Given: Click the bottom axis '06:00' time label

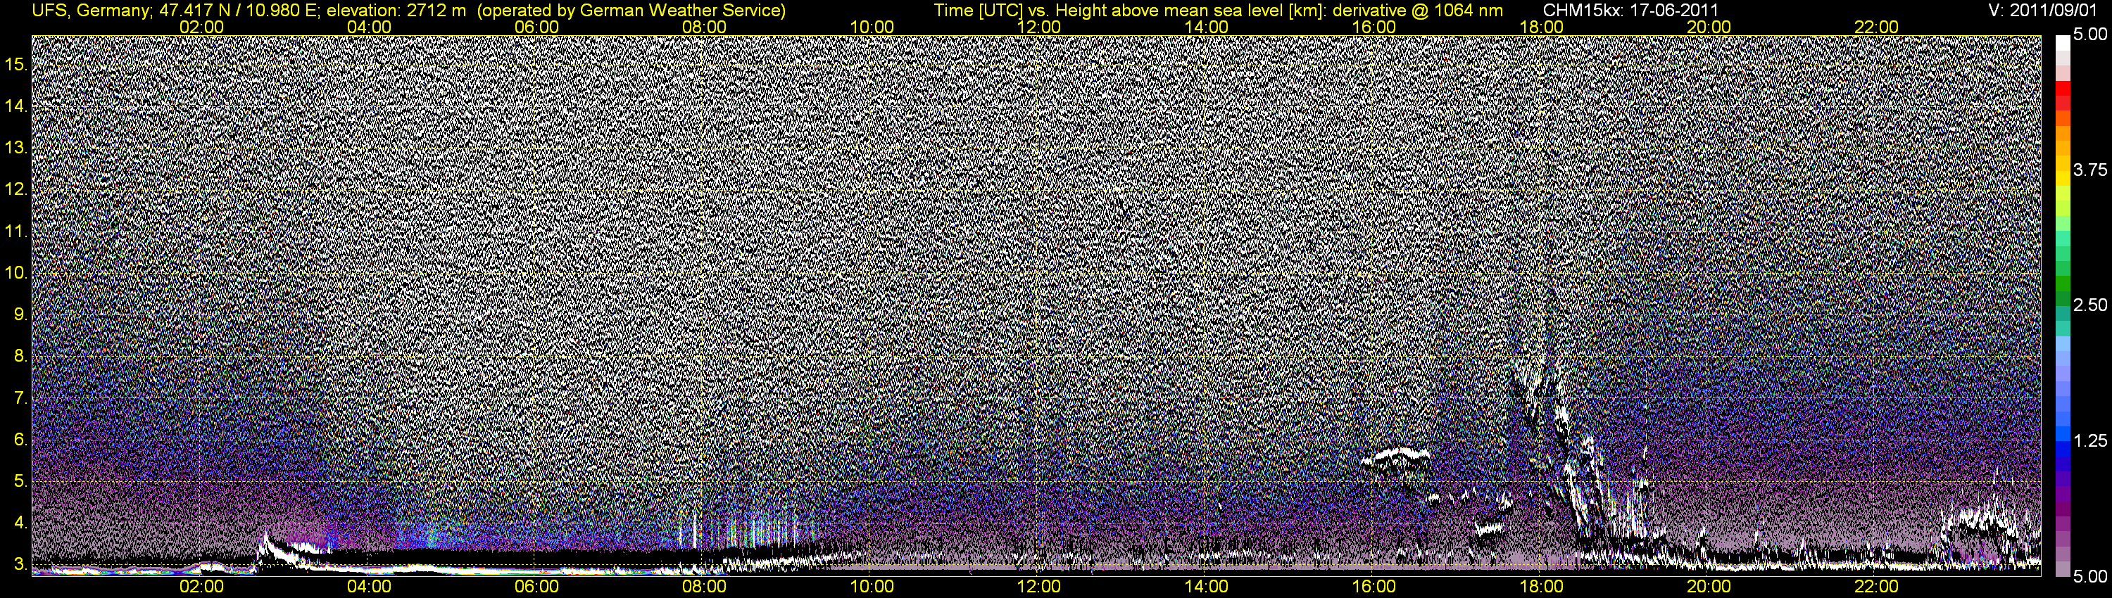Looking at the screenshot, I should tap(536, 587).
